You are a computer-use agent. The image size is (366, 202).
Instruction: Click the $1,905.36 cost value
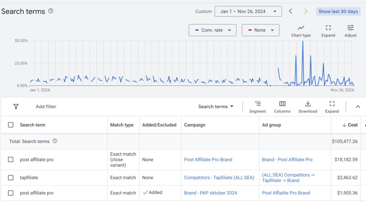pos(347,193)
